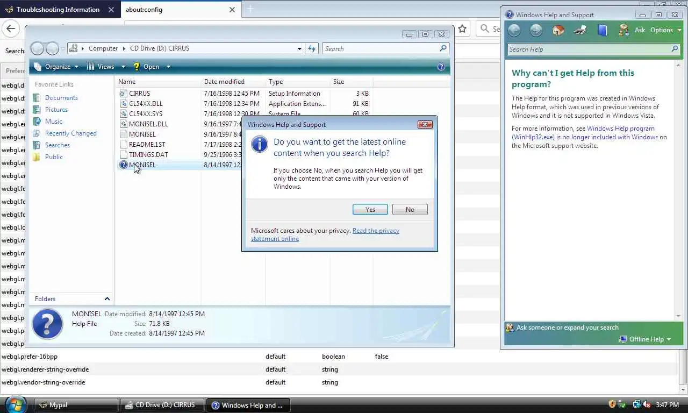Select CL54XX.SYS file
This screenshot has width=688, height=413.
pyautogui.click(x=146, y=114)
